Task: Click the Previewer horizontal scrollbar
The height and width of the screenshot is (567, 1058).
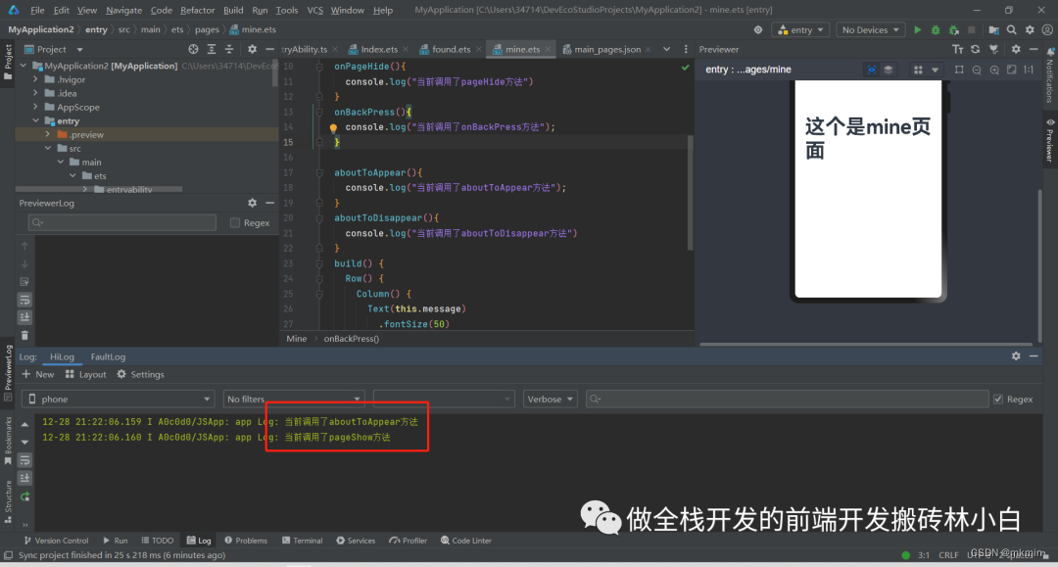Action: (866, 344)
